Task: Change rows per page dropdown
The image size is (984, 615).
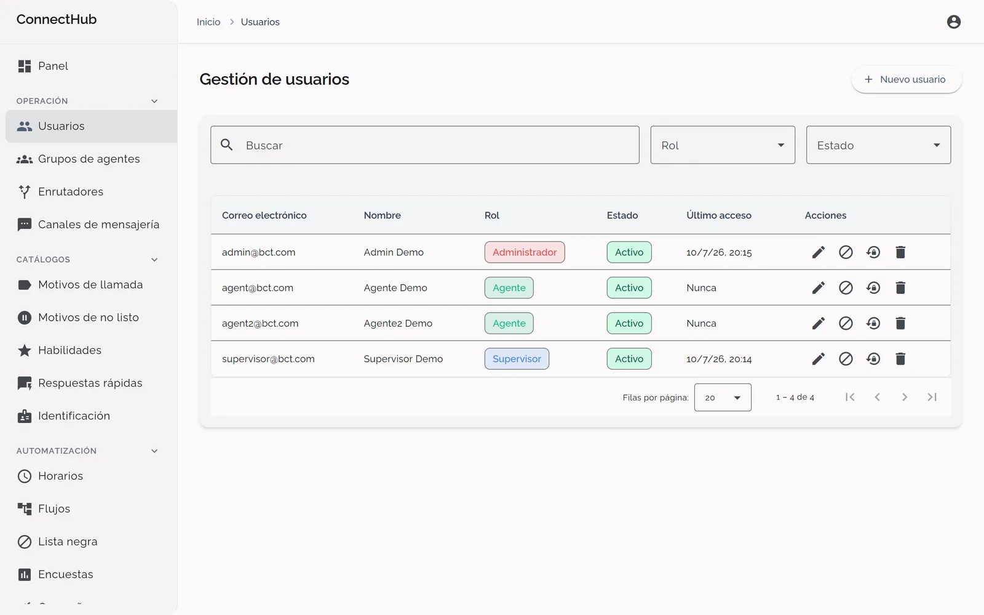Action: coord(723,397)
